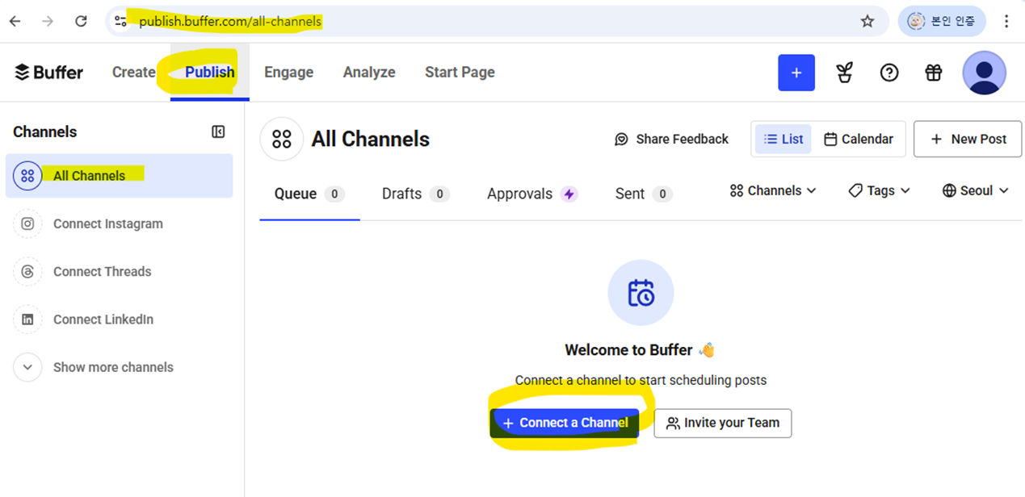Open the Buffer logo home link
Image resolution: width=1025 pixels, height=497 pixels.
[x=49, y=72]
